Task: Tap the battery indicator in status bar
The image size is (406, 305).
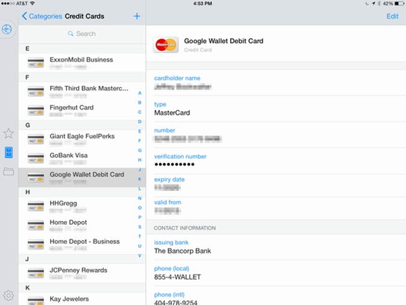Action: point(399,4)
